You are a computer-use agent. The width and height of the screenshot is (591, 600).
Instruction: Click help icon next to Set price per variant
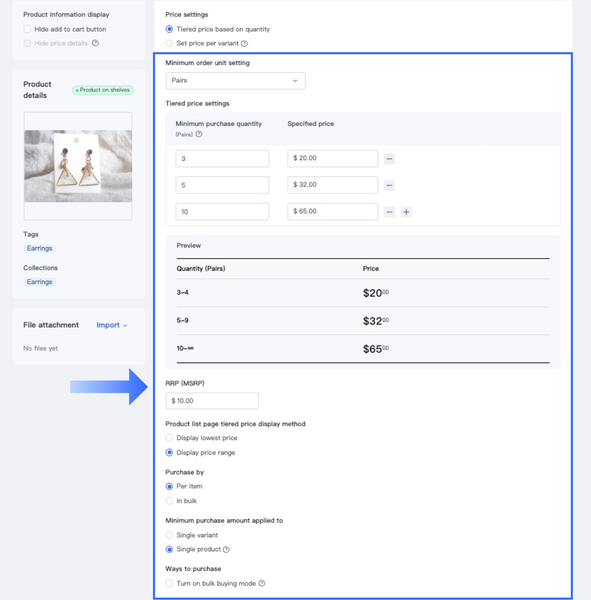[244, 43]
